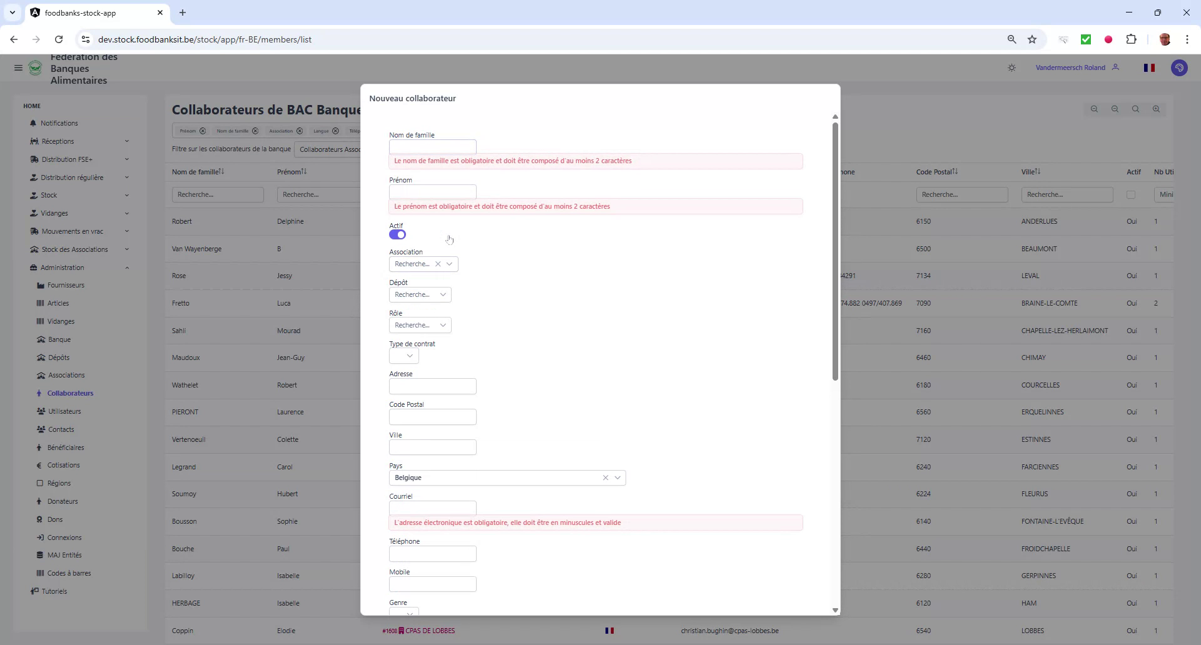Click the Nom de famille input field

click(432, 146)
